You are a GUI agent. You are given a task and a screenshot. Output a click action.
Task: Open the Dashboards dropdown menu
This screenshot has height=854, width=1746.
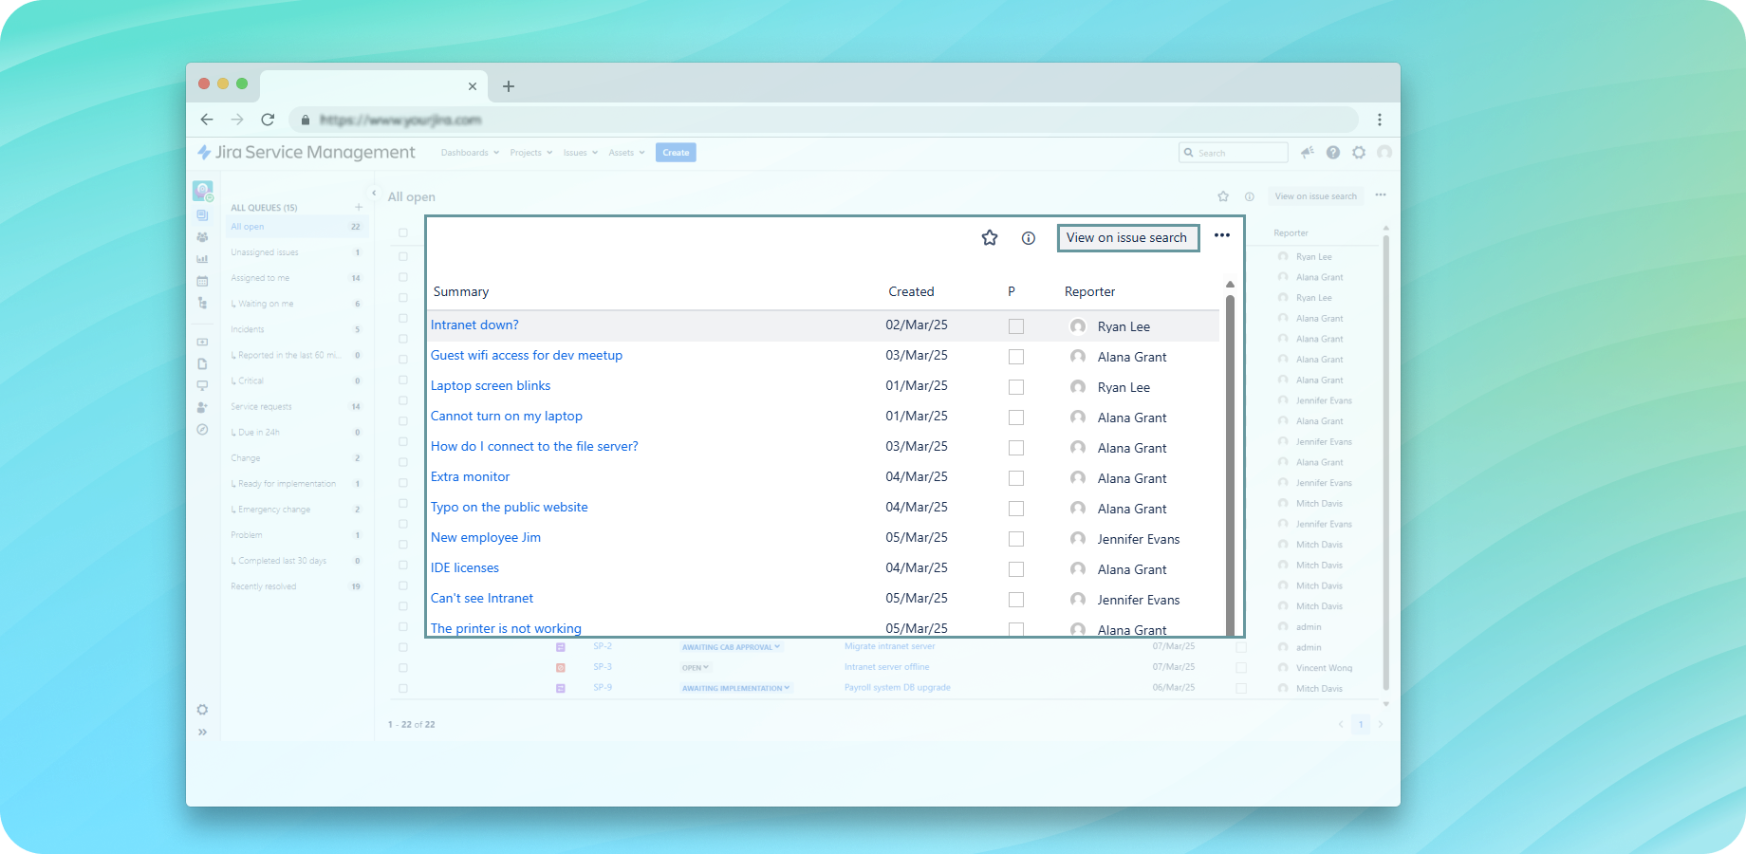pyautogui.click(x=470, y=153)
